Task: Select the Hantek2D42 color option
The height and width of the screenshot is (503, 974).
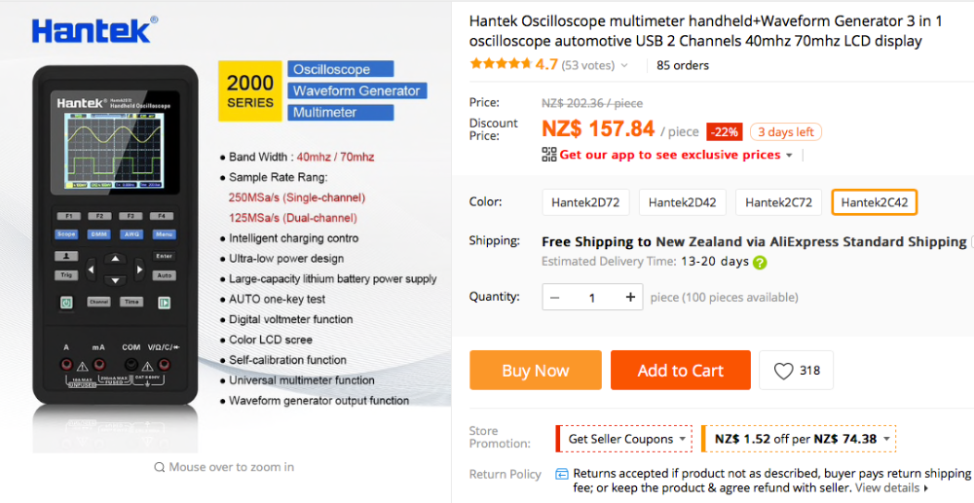Action: 682,202
